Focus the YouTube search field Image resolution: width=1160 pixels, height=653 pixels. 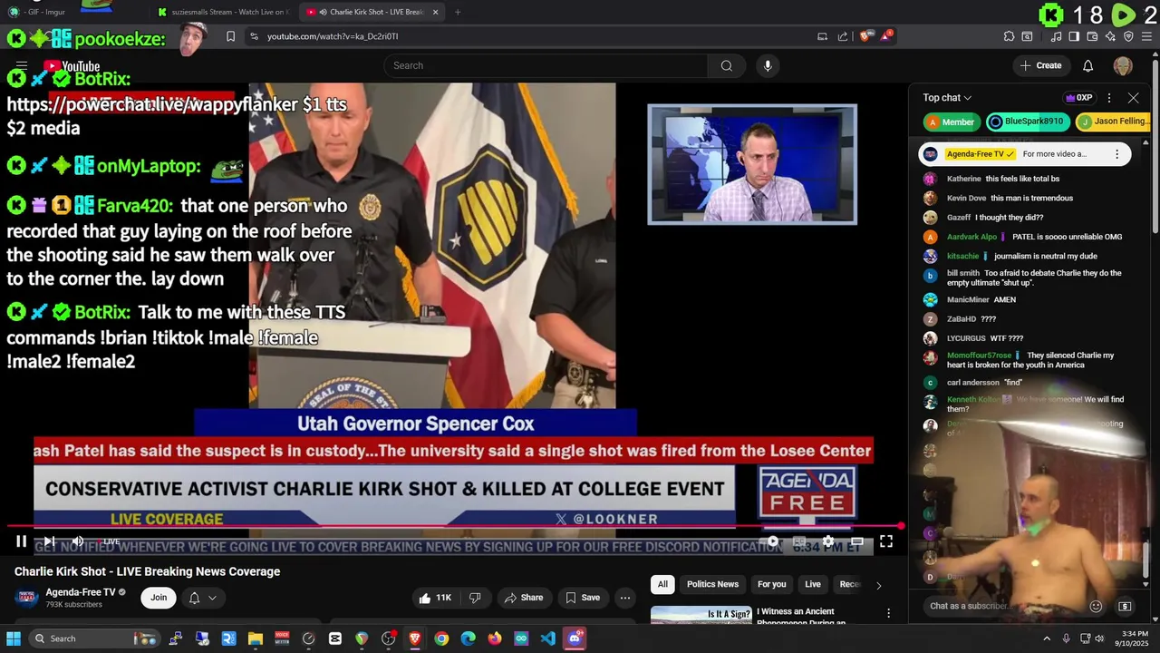point(546,65)
